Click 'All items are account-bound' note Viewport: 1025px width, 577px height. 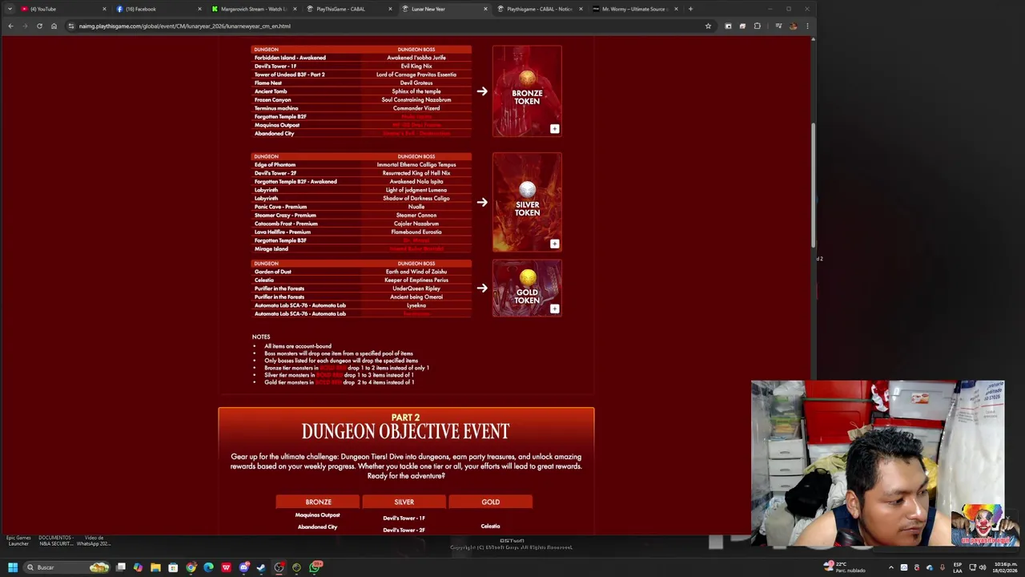tap(298, 346)
